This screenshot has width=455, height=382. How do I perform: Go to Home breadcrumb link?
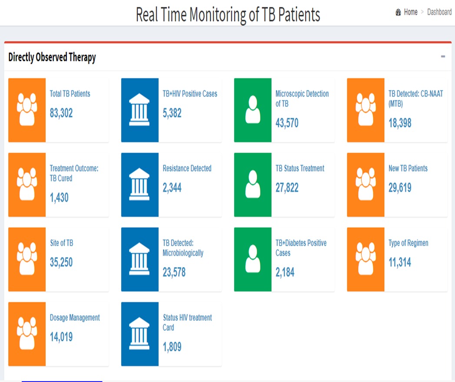click(411, 12)
